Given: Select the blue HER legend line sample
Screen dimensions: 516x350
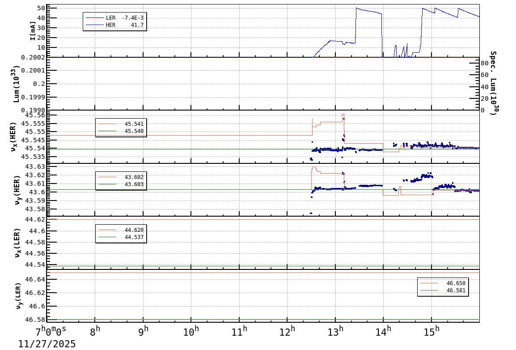Looking at the screenshot, I should pos(95,25).
